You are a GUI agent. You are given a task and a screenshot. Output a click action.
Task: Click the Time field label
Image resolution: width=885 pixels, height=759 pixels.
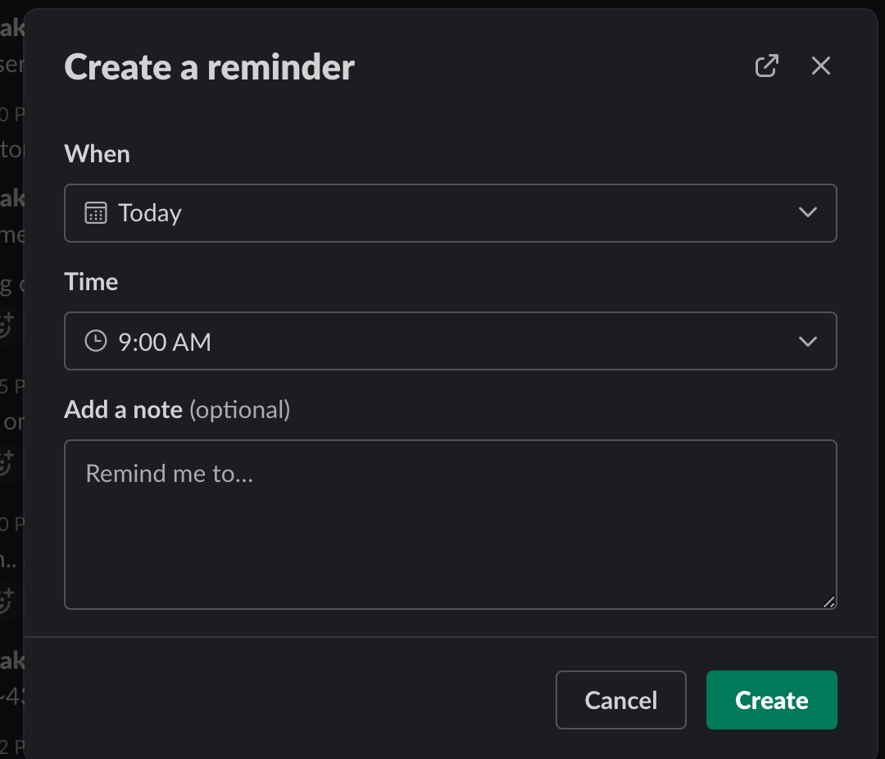click(x=91, y=282)
